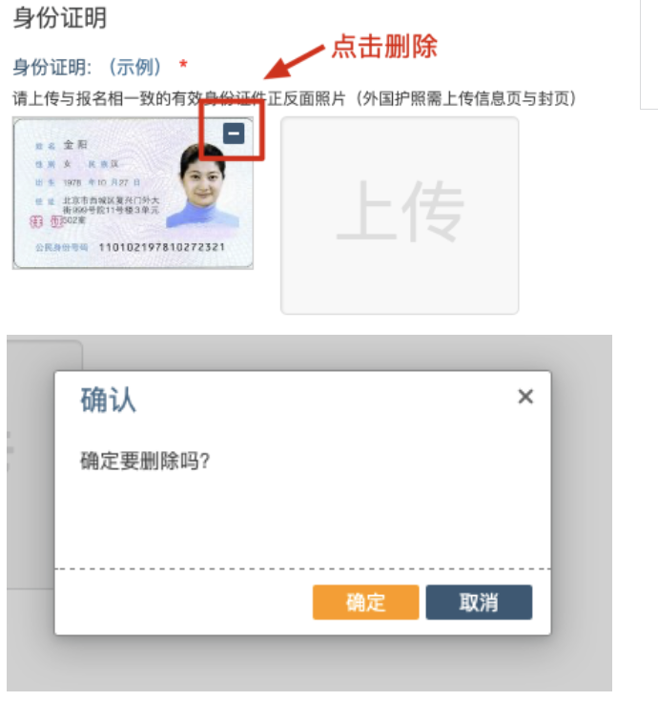Click the 身份证明 section heading
658x701 pixels.
59,18
